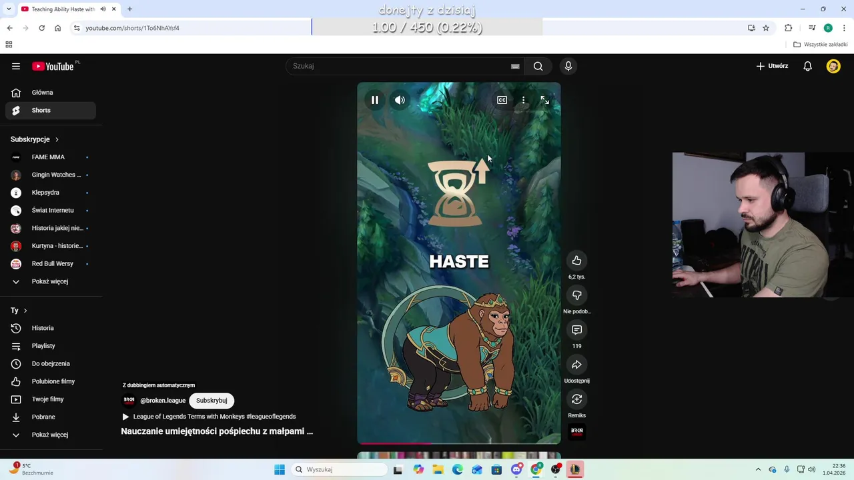Open the apps grid in bookmarks bar

[9, 45]
